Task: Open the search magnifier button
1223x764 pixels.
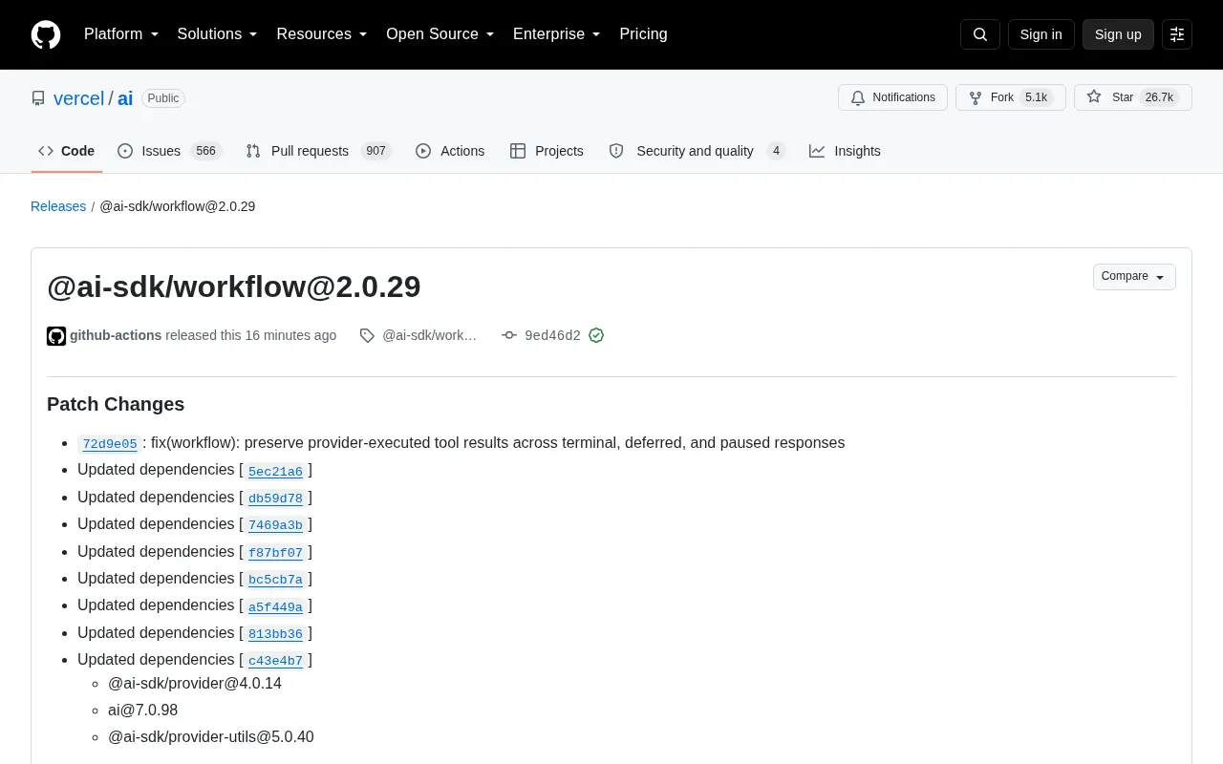Action: (980, 34)
